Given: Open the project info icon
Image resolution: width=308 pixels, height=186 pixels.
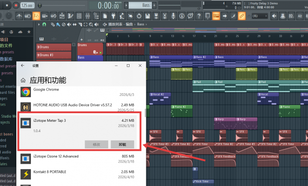Looking at the screenshot, I should (x=182, y=16).
